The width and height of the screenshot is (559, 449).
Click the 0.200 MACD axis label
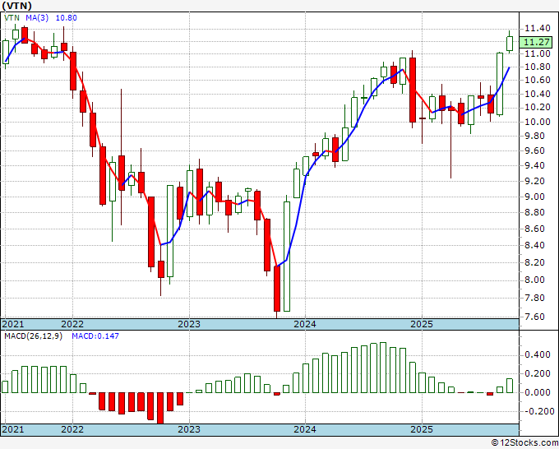[538, 373]
